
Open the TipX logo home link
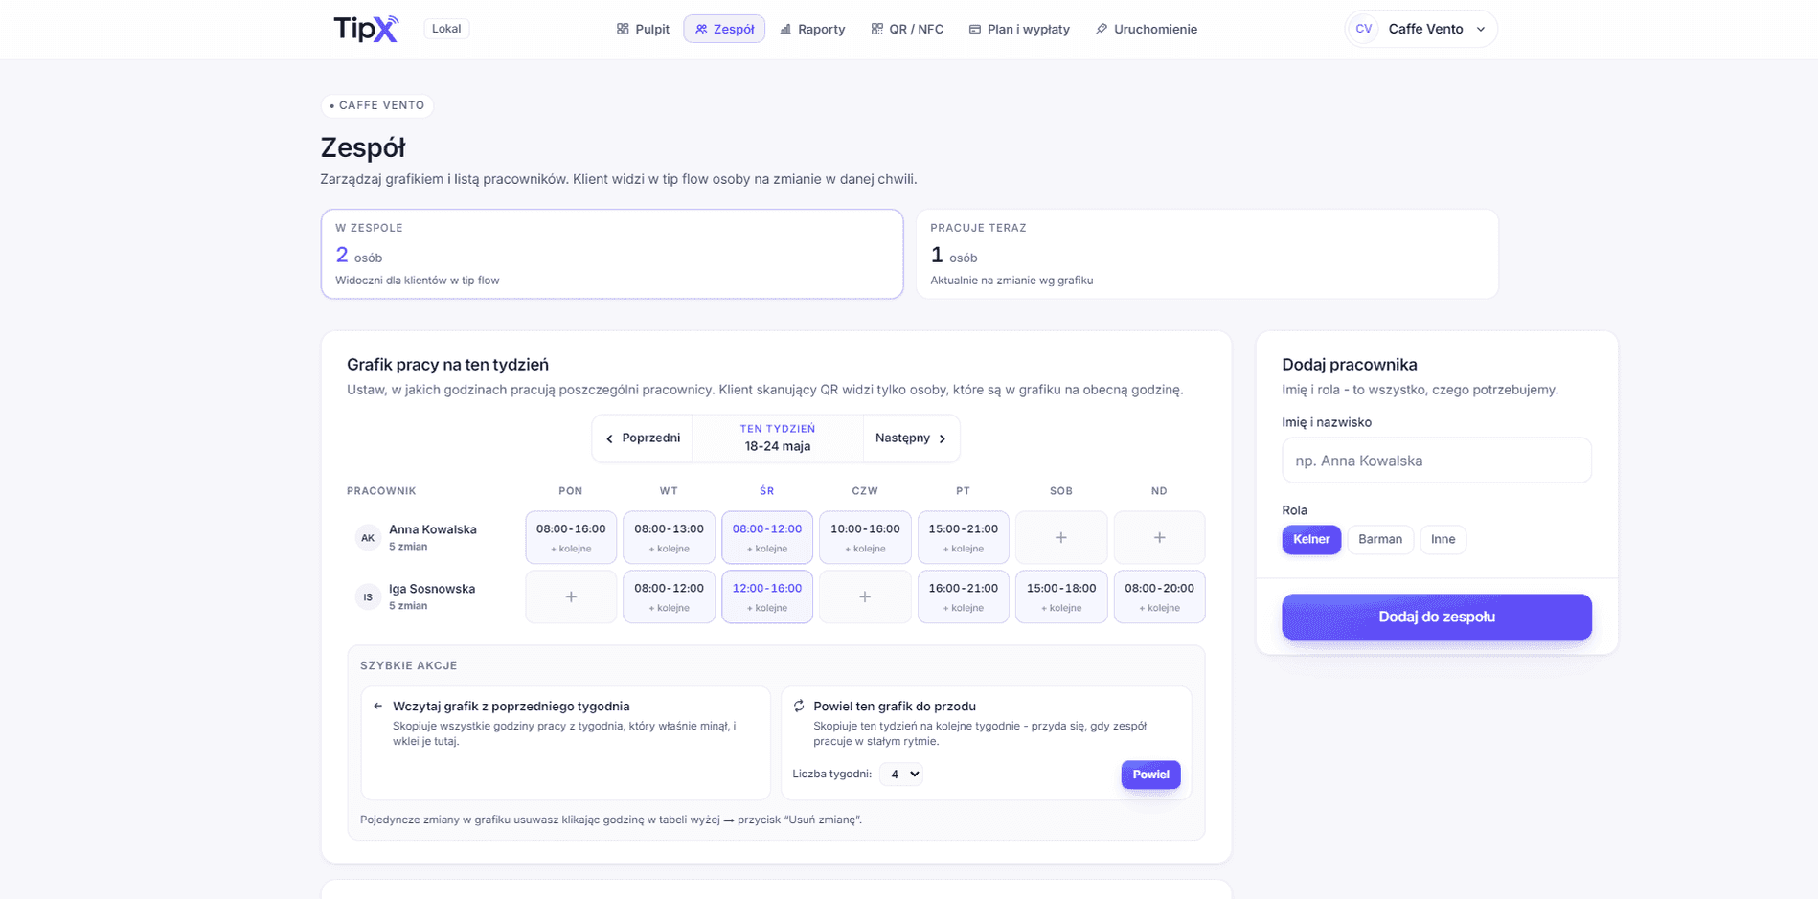pos(366,29)
